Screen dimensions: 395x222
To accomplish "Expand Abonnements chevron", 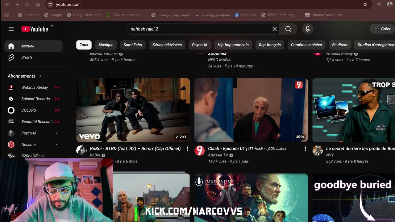I will tap(40, 76).
